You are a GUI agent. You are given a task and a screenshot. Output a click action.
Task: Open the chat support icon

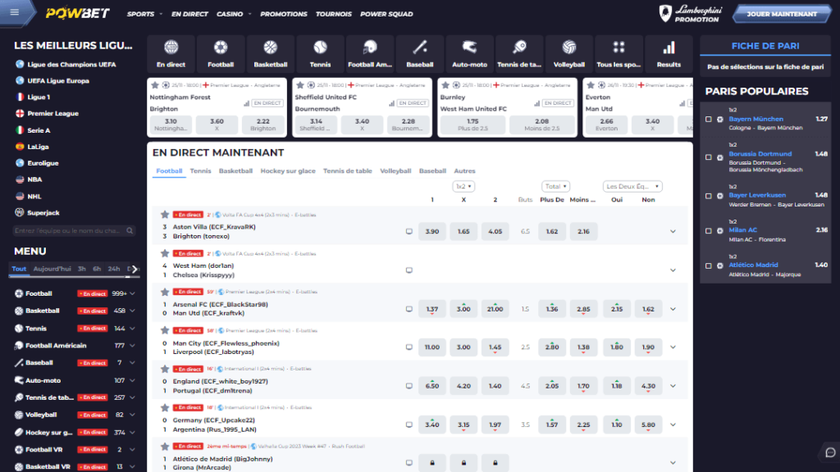click(x=830, y=452)
